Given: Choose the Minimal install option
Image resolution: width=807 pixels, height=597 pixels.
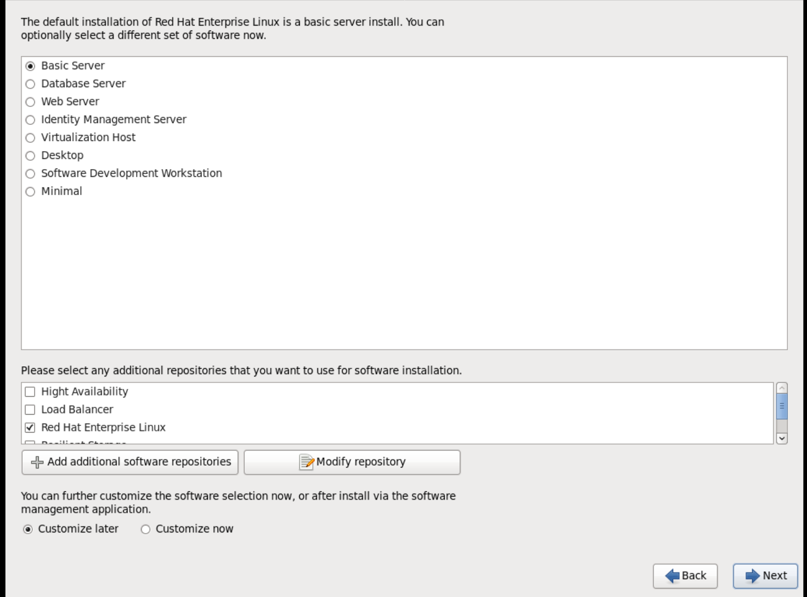Looking at the screenshot, I should tap(30, 192).
